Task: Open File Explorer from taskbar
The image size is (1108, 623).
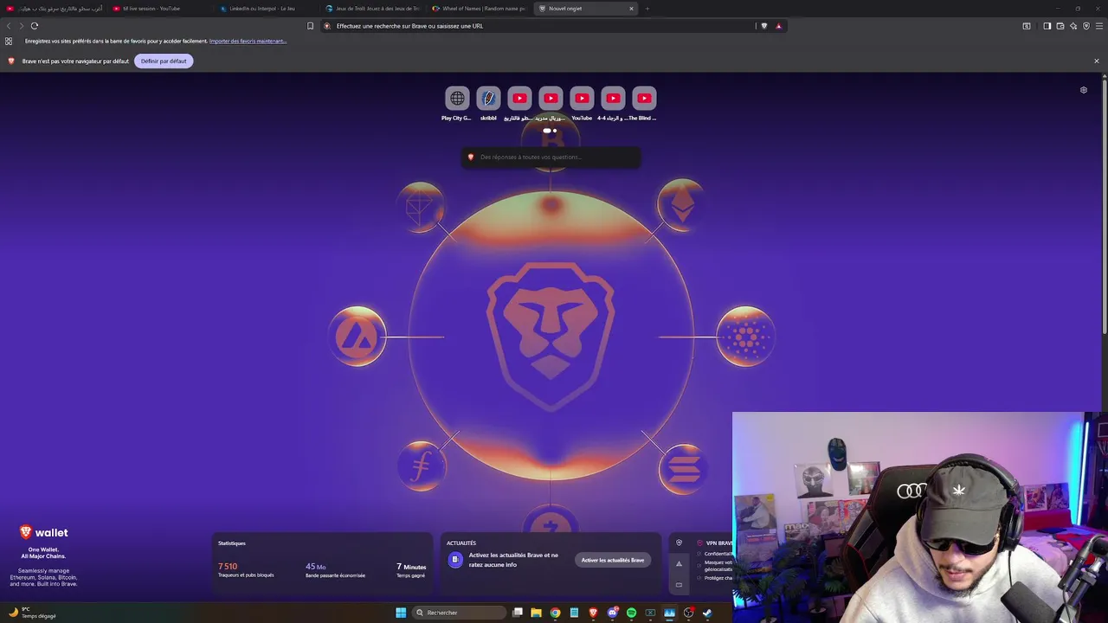Action: (x=536, y=613)
